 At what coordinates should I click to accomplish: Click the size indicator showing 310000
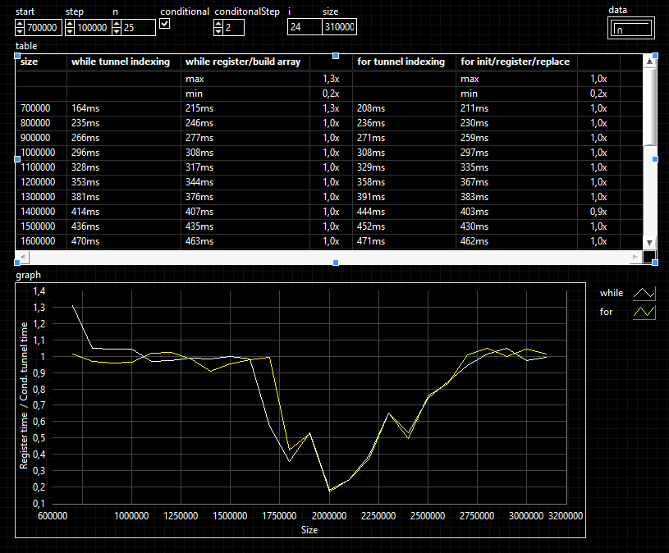340,27
